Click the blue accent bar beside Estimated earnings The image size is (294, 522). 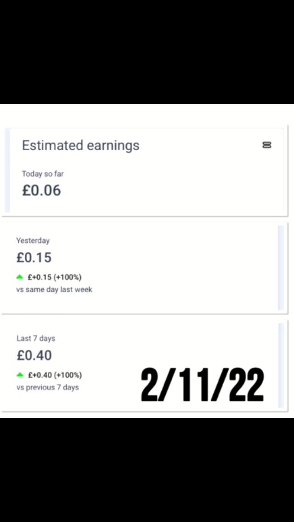[x=7, y=170]
